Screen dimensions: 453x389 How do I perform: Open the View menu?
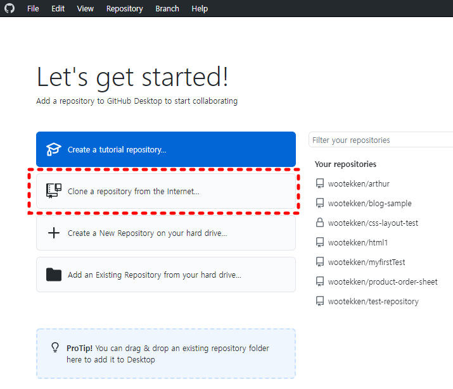point(86,9)
